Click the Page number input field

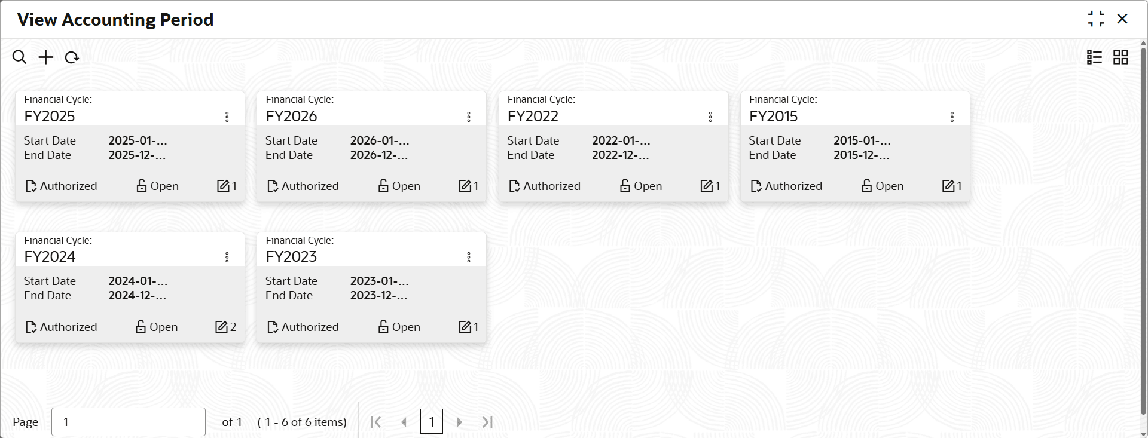click(x=129, y=422)
